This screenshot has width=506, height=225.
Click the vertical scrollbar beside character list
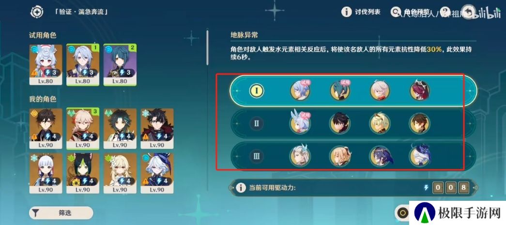click(207, 48)
